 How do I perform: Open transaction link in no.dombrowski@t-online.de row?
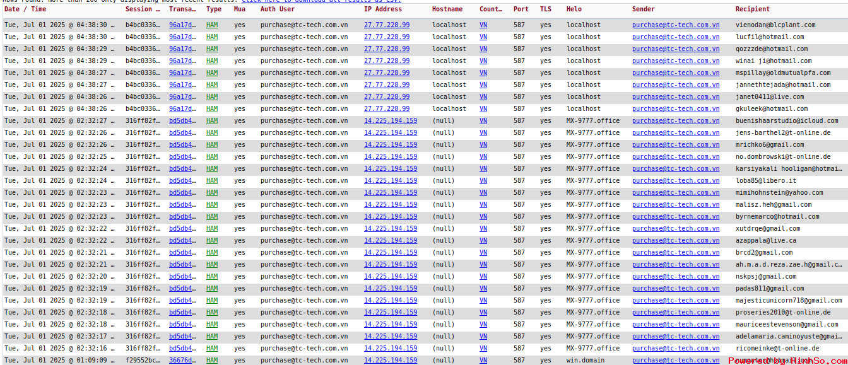(182, 157)
